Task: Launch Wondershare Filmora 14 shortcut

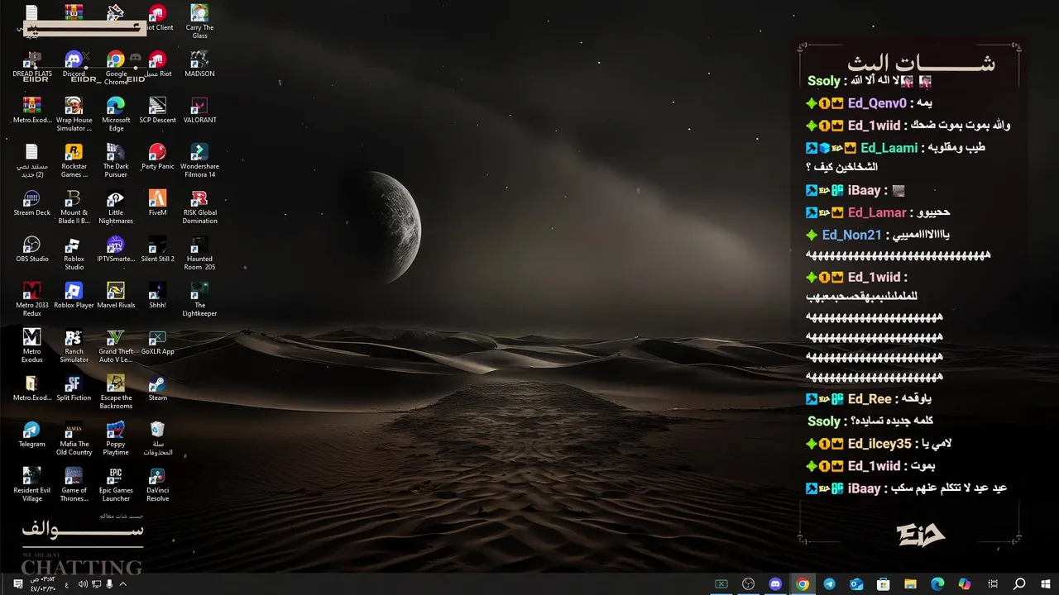Action: pyautogui.click(x=199, y=160)
